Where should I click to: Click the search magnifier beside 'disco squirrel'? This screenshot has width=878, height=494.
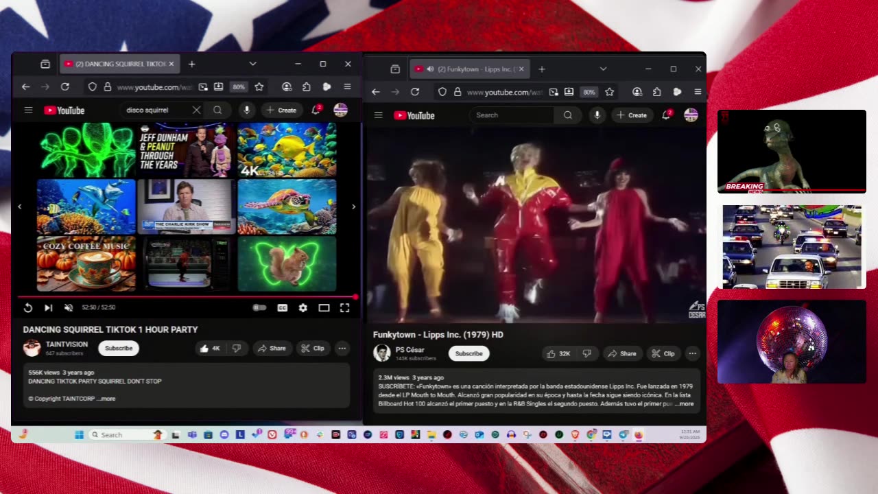pos(217,110)
